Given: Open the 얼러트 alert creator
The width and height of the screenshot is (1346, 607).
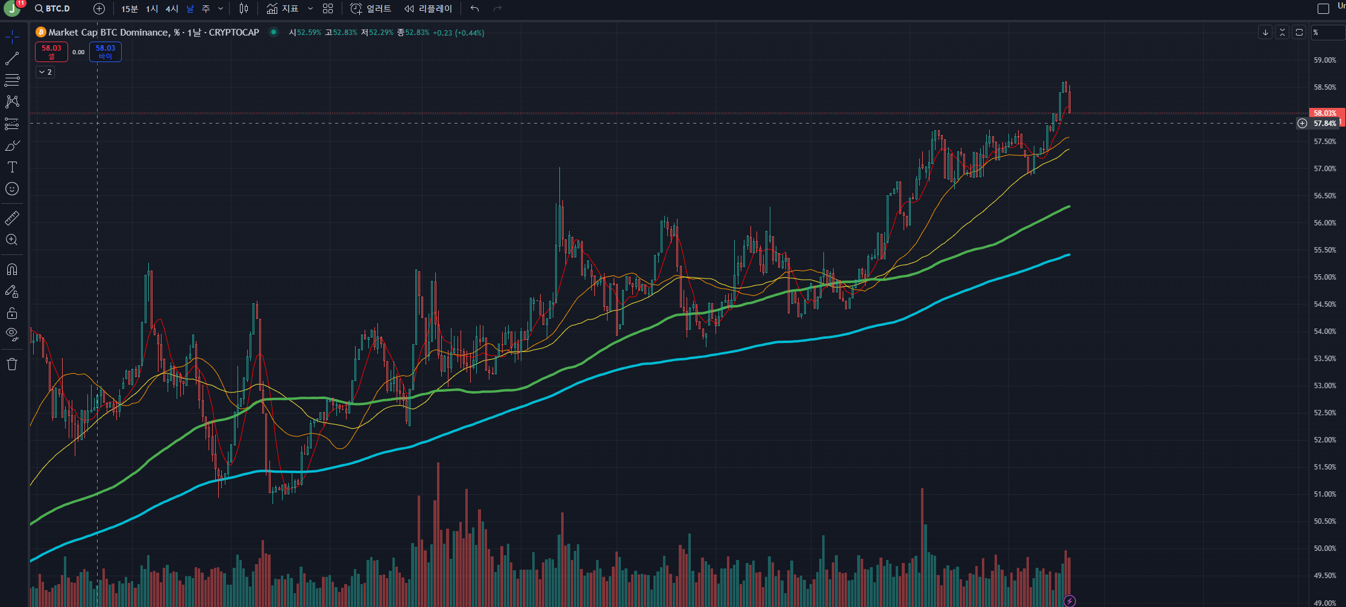Looking at the screenshot, I should click(371, 8).
